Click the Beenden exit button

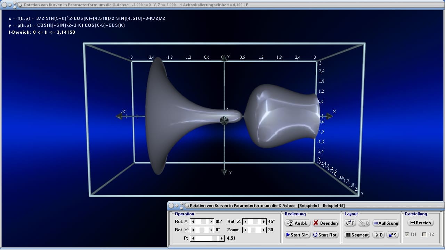tap(325, 223)
